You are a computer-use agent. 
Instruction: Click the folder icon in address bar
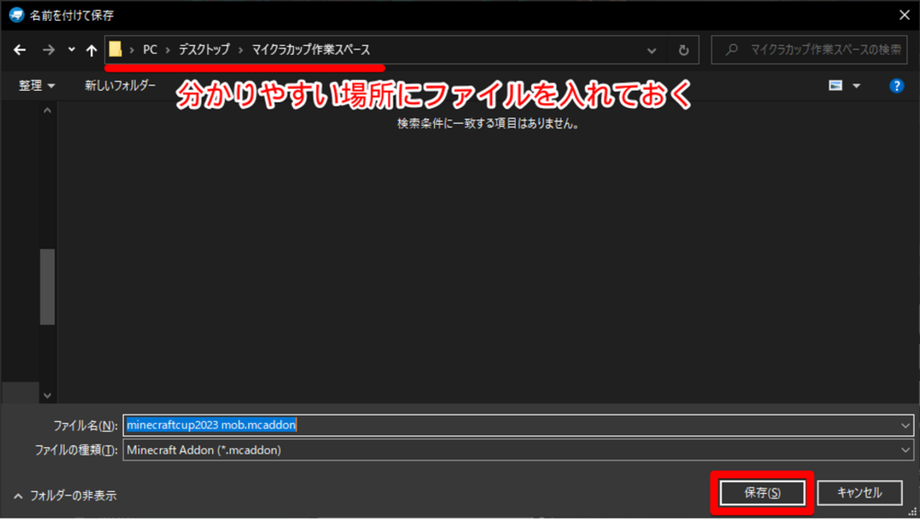click(116, 49)
